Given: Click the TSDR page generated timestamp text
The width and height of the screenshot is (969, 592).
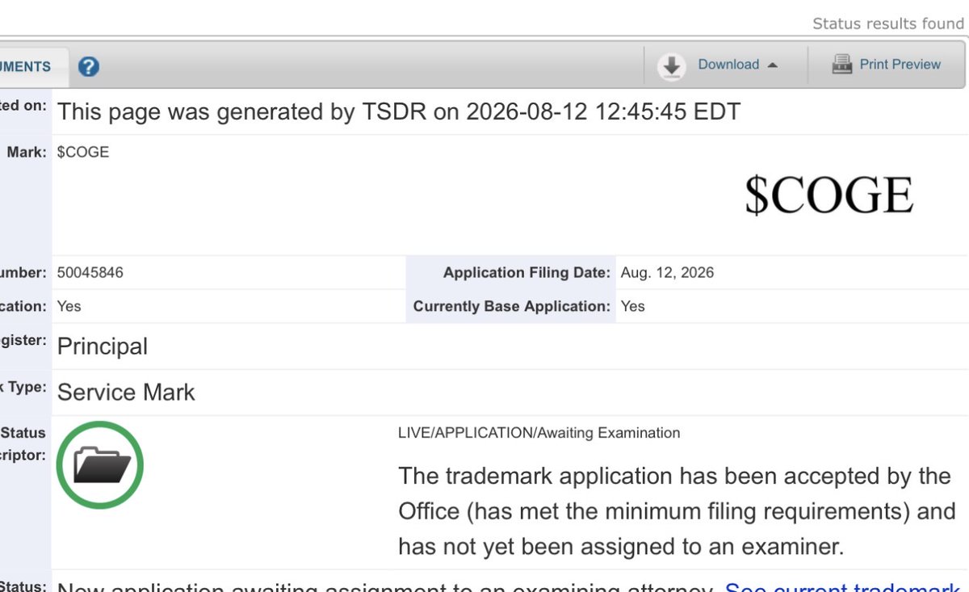Looking at the screenshot, I should click(x=399, y=111).
